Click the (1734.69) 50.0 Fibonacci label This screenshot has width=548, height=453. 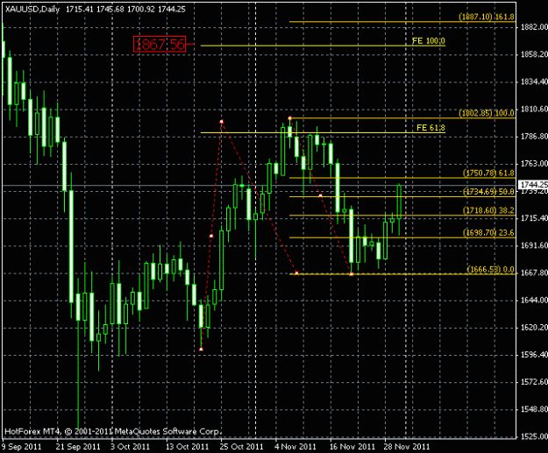tap(488, 192)
